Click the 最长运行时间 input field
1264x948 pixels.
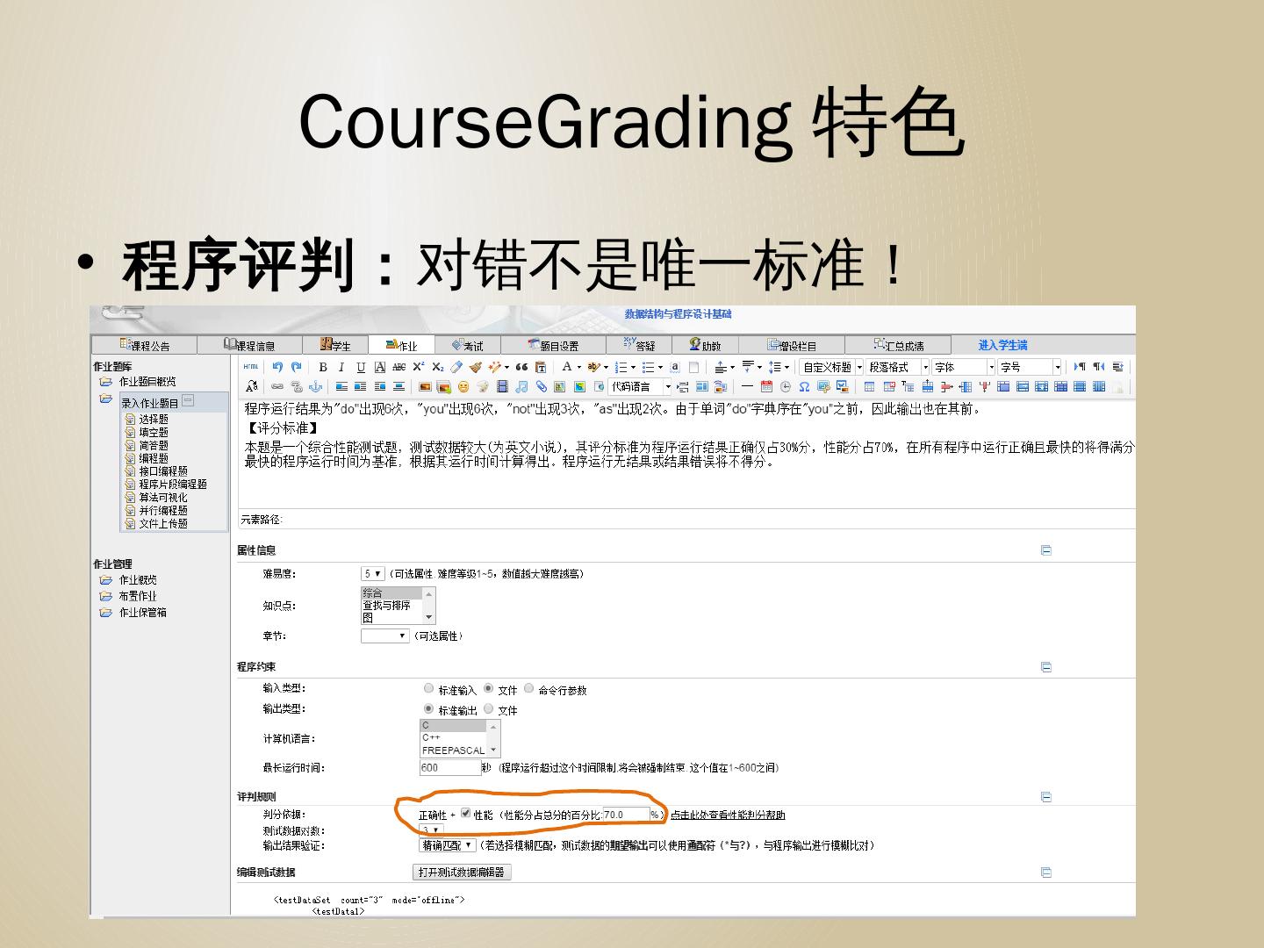[449, 768]
